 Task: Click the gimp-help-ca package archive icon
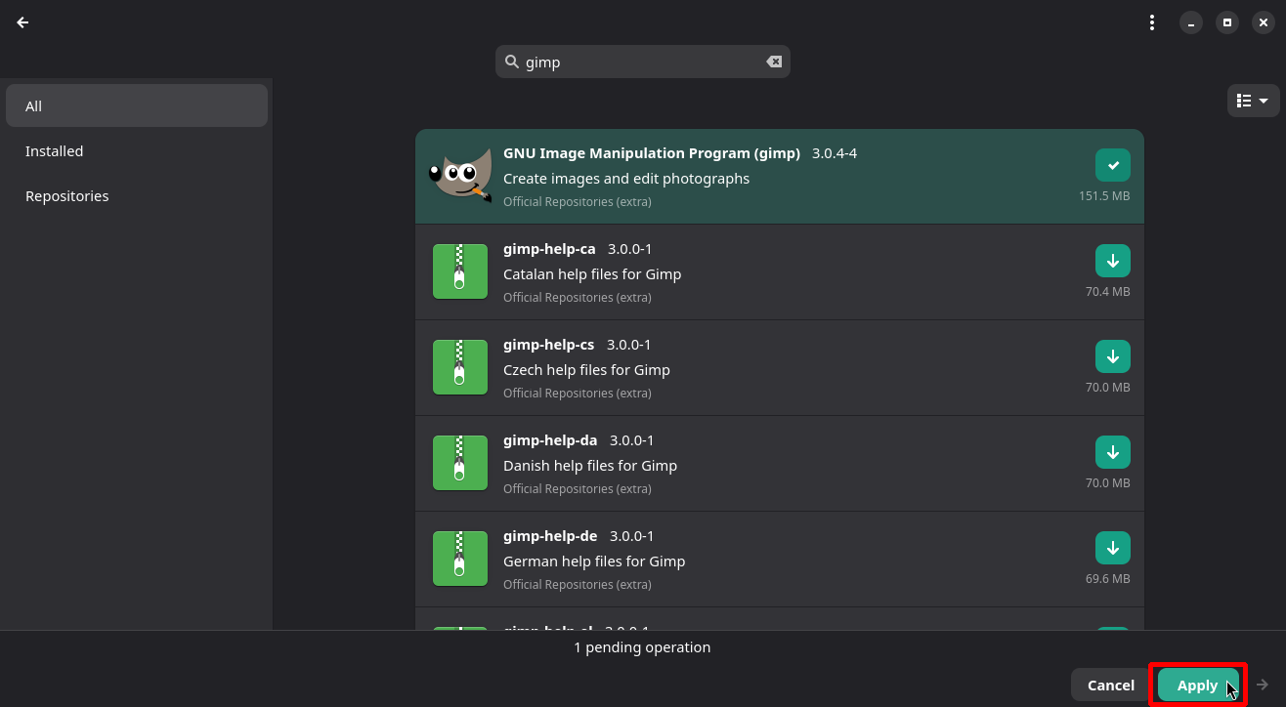pyautogui.click(x=459, y=272)
